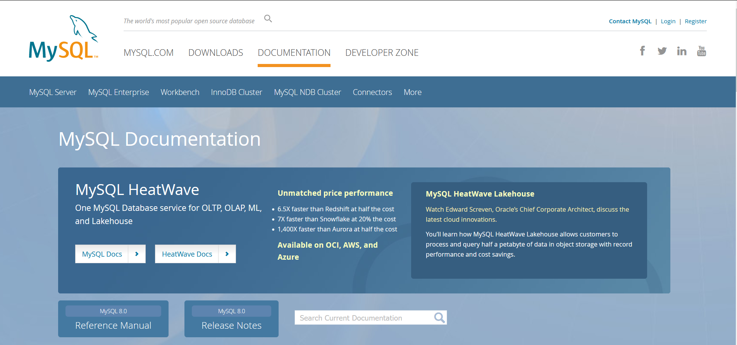Open MySQL's LinkedIn icon

point(682,51)
